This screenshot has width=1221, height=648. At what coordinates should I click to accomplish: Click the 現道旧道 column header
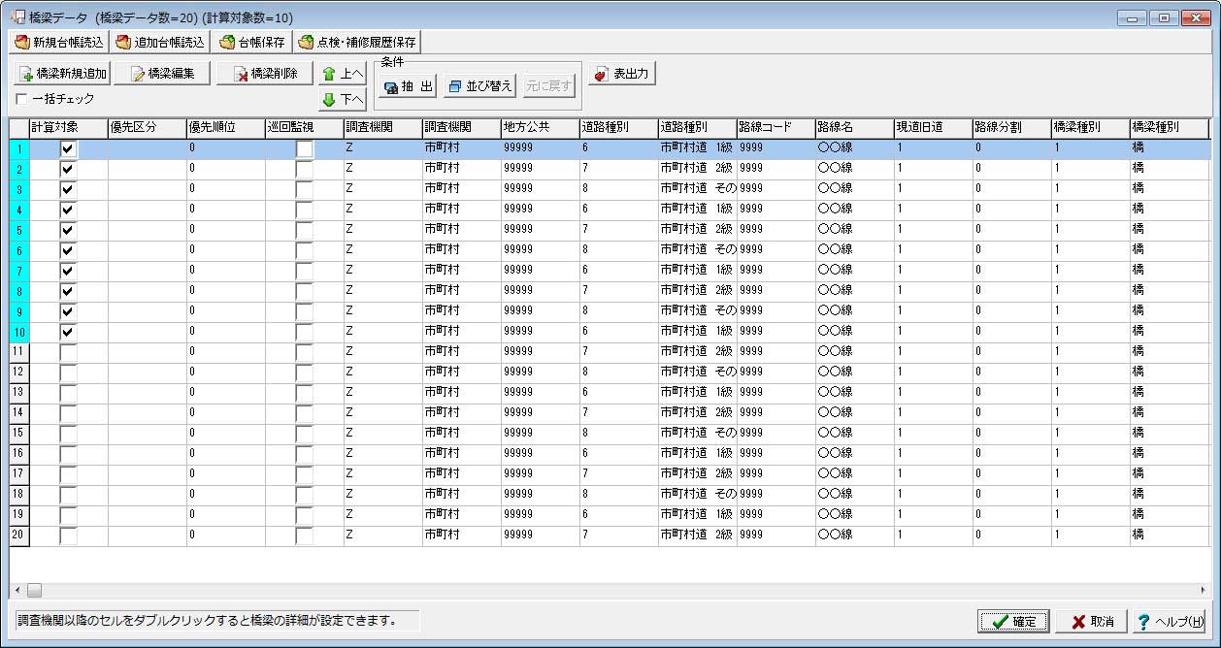pyautogui.click(x=933, y=128)
